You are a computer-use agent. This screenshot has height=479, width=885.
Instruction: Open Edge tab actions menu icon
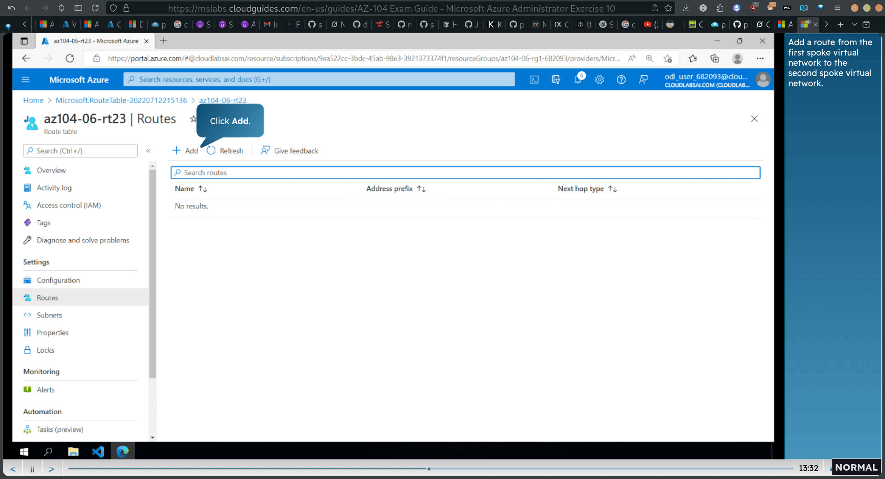[24, 41]
